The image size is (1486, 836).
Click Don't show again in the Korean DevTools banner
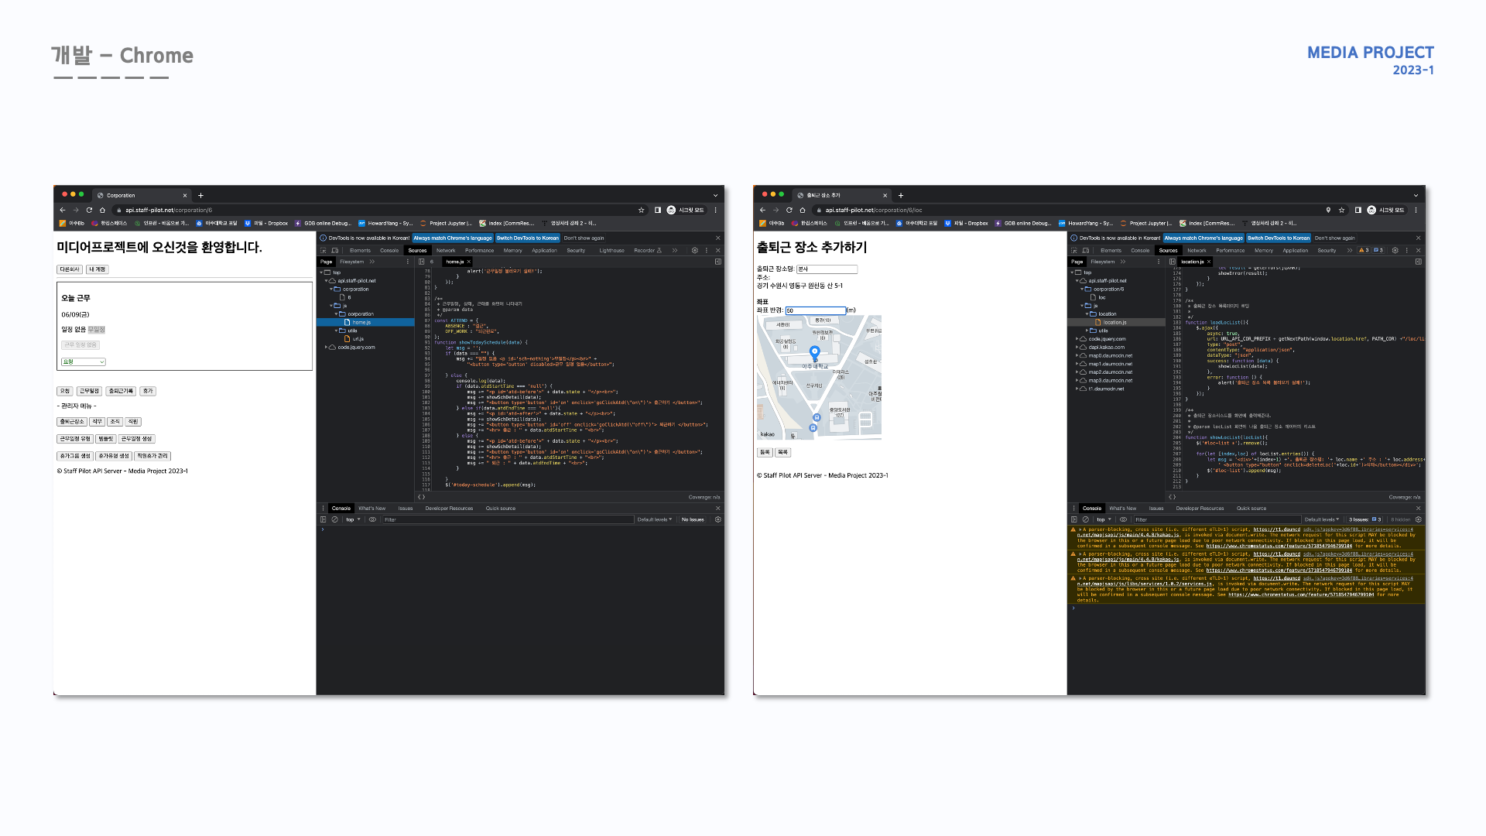click(584, 238)
